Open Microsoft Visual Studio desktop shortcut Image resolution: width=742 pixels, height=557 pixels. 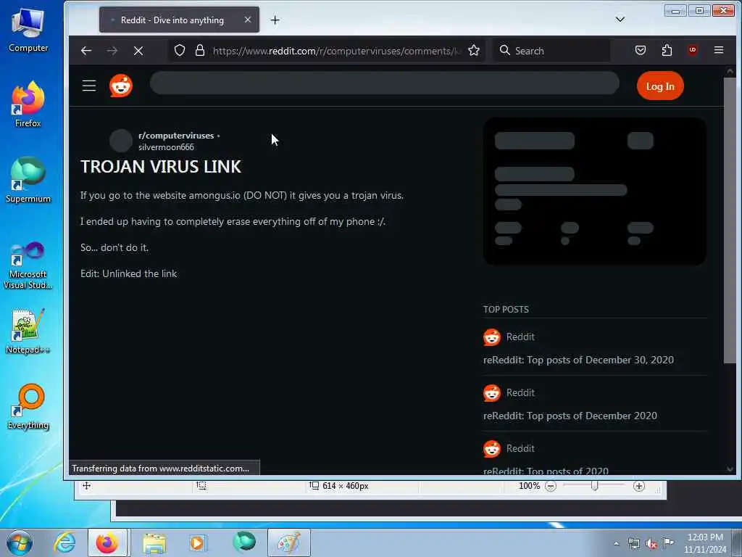[x=28, y=265]
